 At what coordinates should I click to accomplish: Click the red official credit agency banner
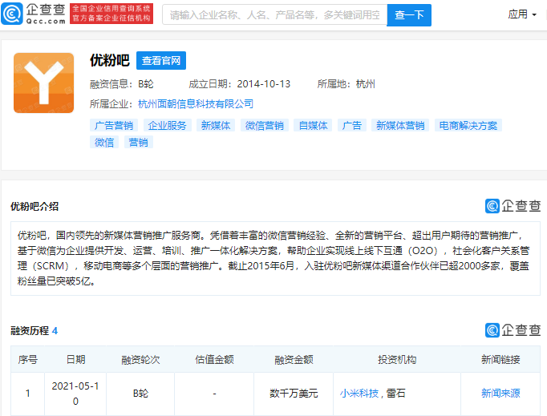point(111,14)
